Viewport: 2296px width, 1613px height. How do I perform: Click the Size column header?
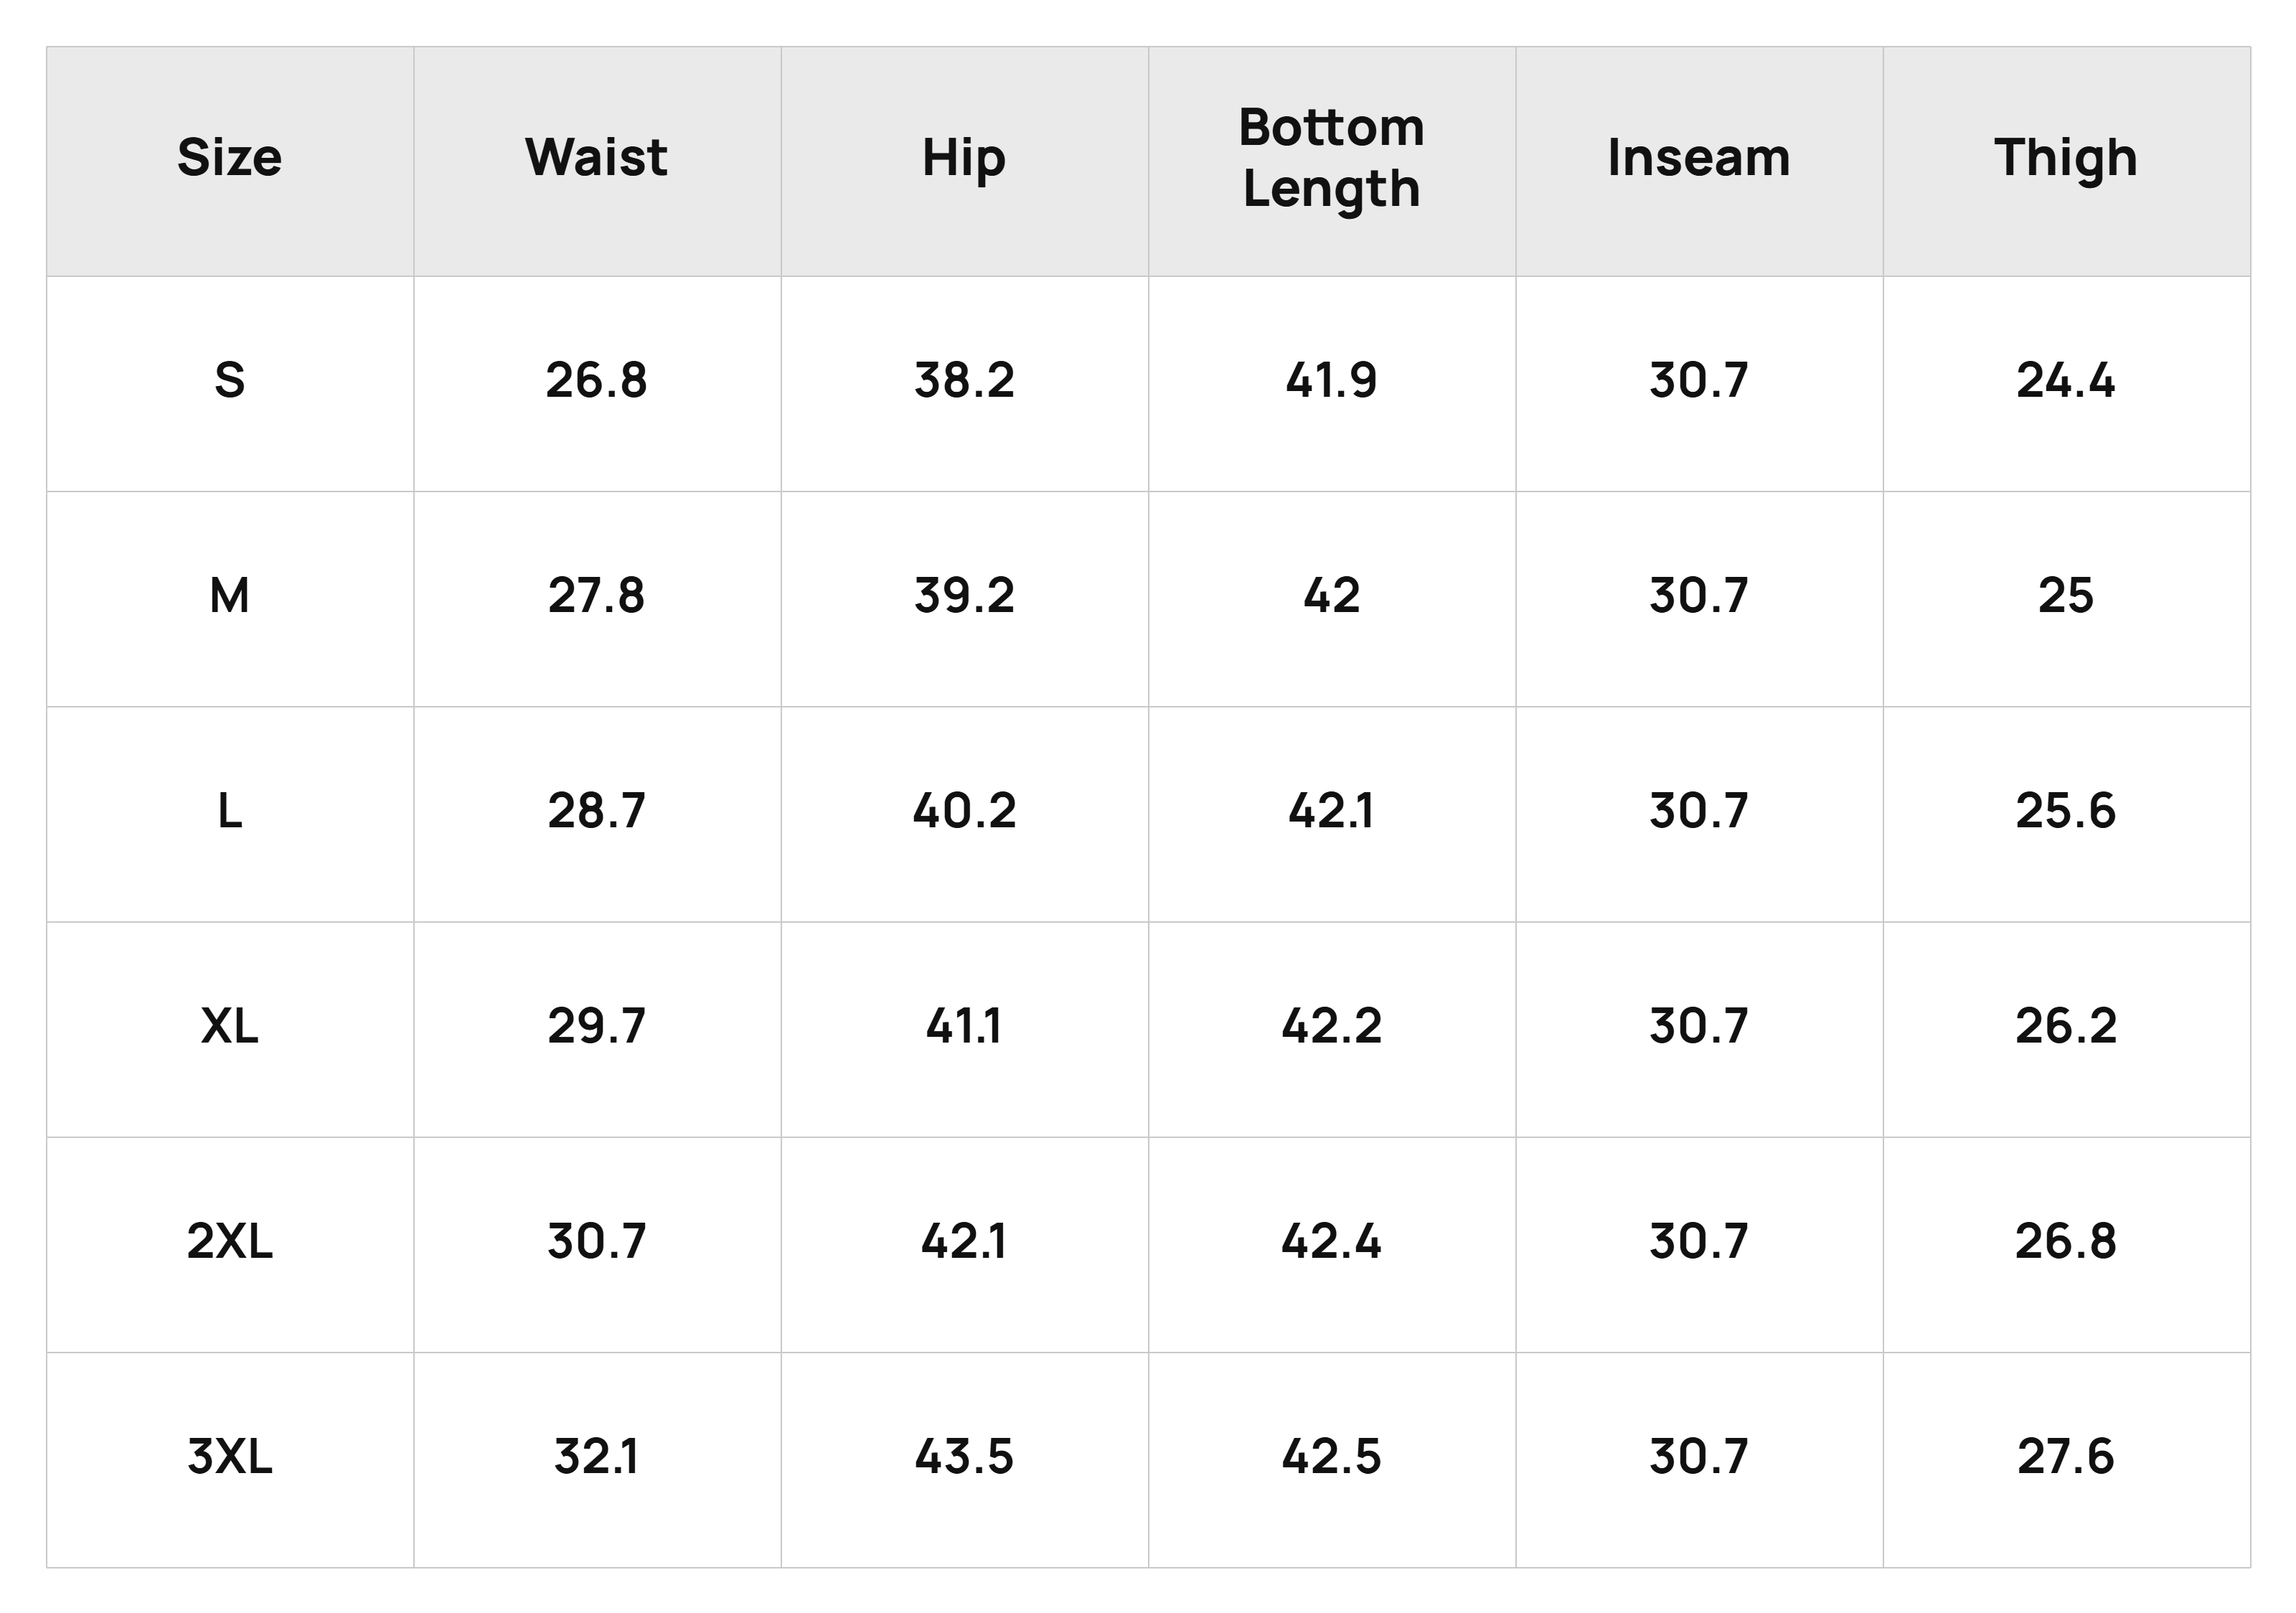click(230, 158)
